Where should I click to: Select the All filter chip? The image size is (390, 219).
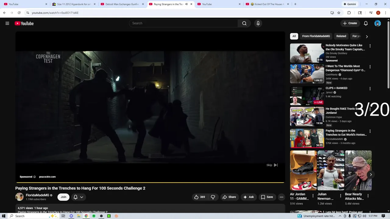click(x=294, y=36)
